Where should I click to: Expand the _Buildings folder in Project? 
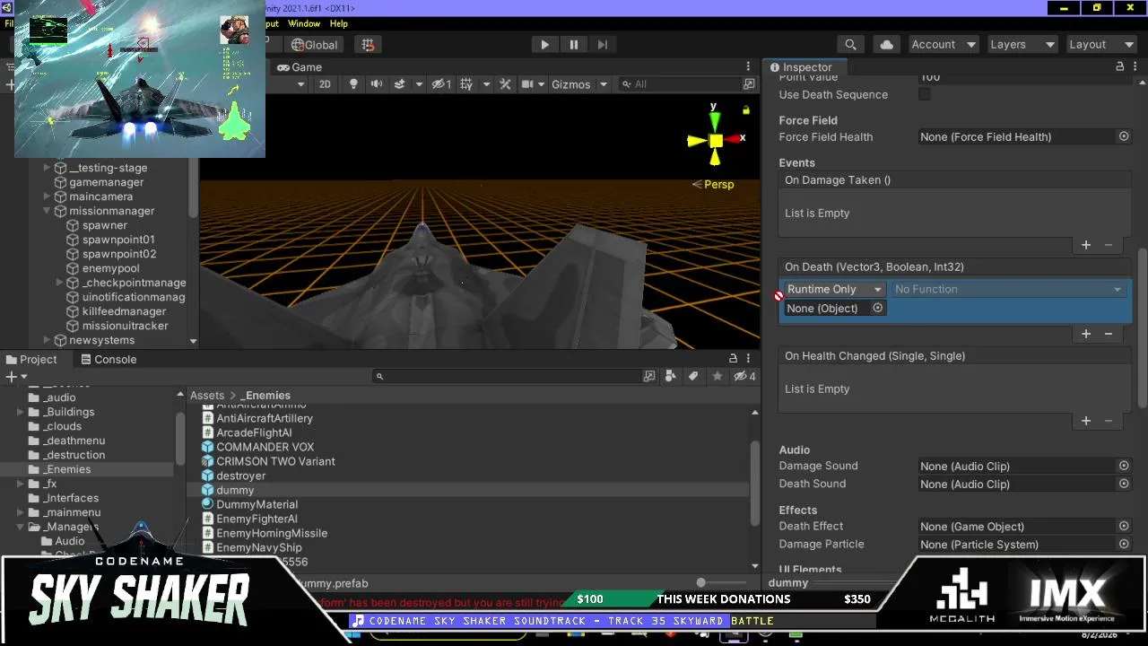pyautogui.click(x=20, y=412)
